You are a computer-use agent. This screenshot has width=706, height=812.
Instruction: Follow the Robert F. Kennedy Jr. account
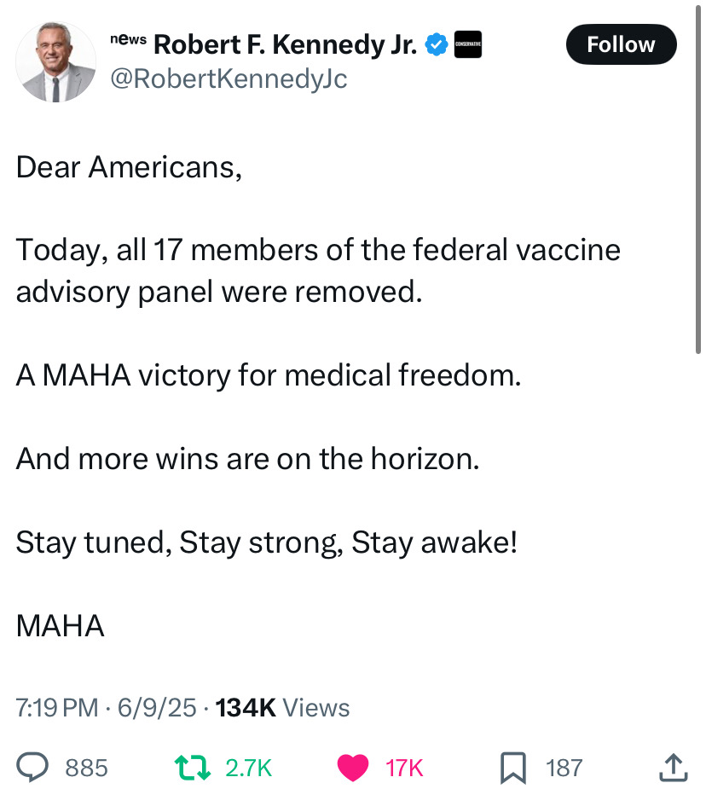click(x=621, y=44)
